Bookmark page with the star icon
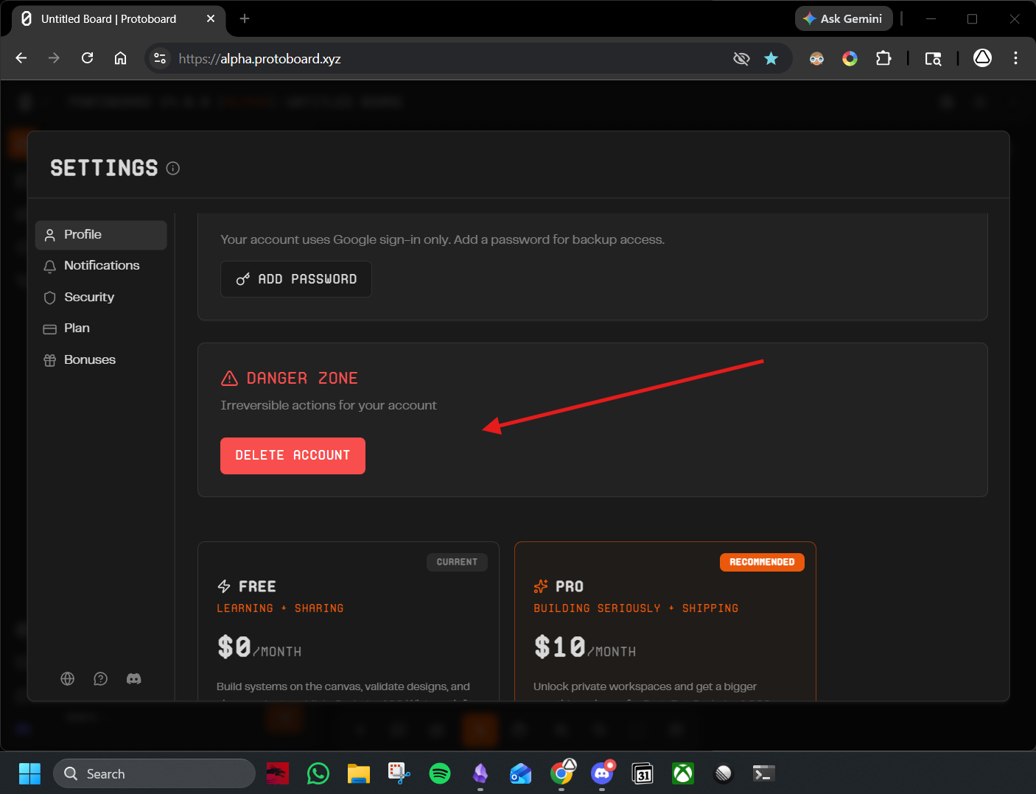Screen dimensions: 1036x794 (x=771, y=58)
